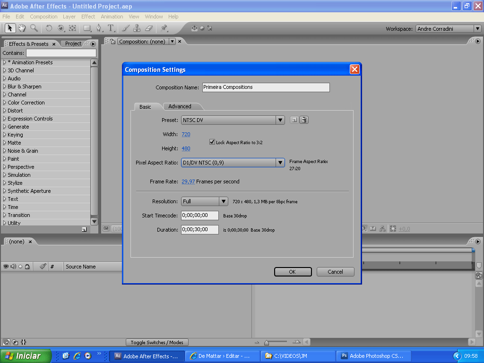Select the Rotation tool
484x363 pixels.
pyautogui.click(x=49, y=28)
